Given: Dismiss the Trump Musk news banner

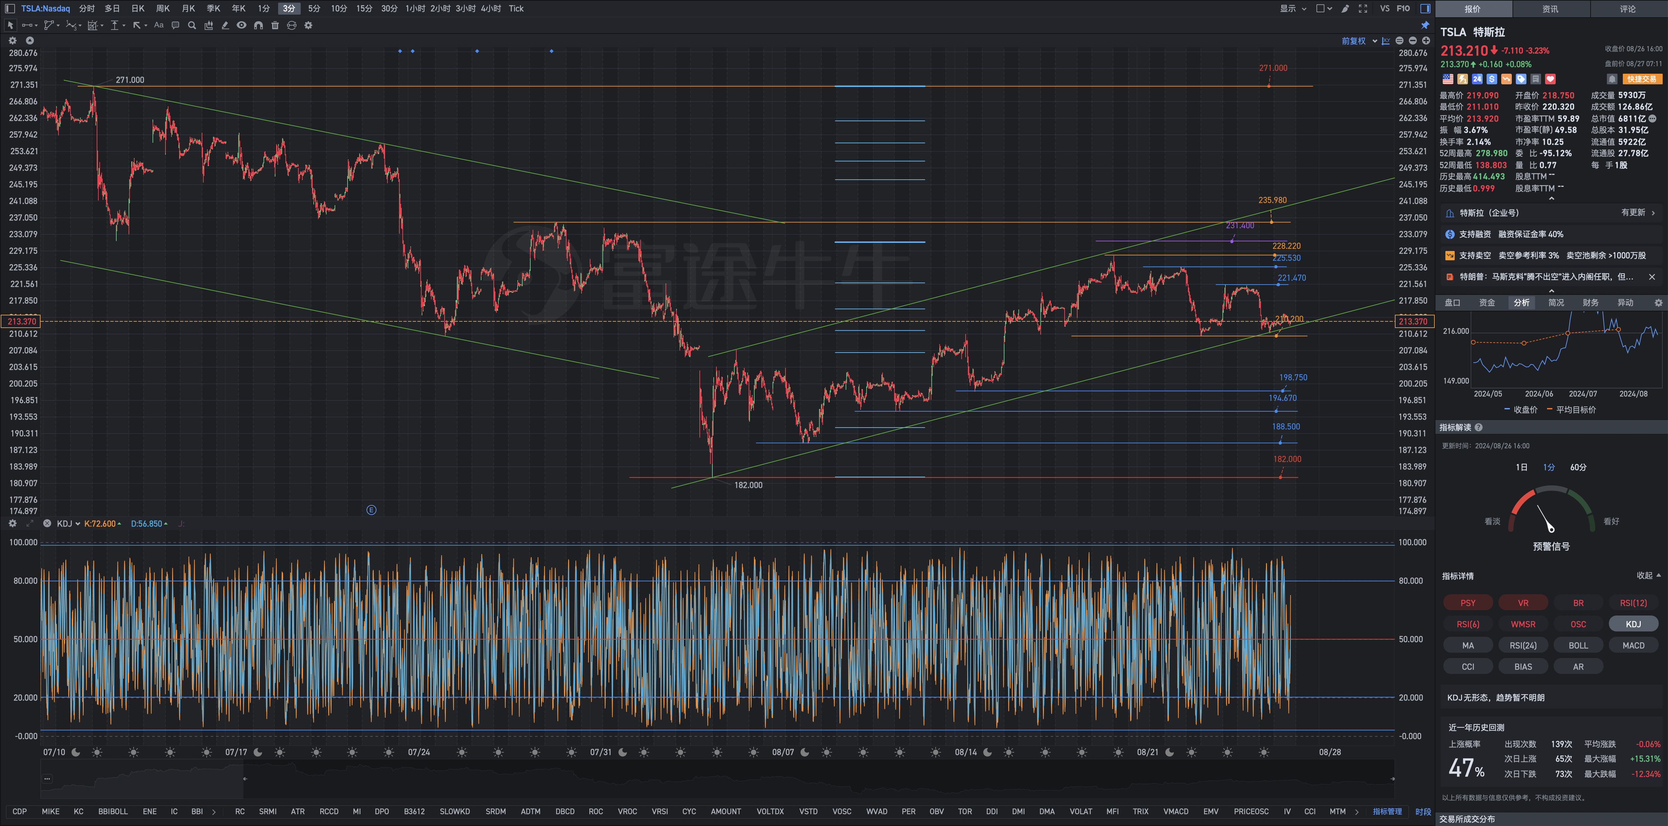Looking at the screenshot, I should click(x=1652, y=277).
